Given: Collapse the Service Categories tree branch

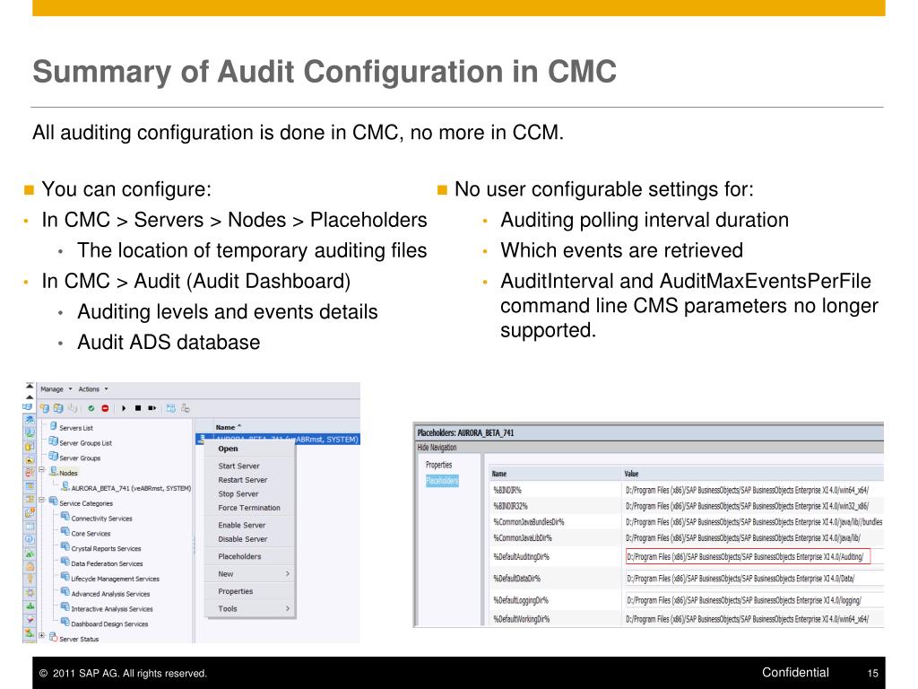Looking at the screenshot, I should click(x=41, y=501).
